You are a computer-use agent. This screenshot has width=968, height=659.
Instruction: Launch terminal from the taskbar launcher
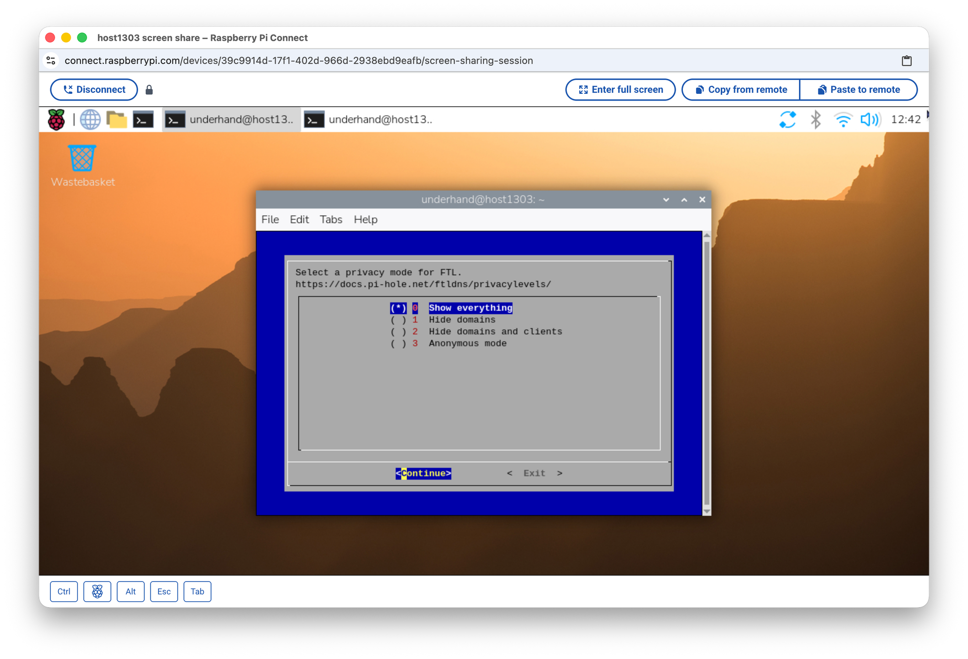[143, 120]
